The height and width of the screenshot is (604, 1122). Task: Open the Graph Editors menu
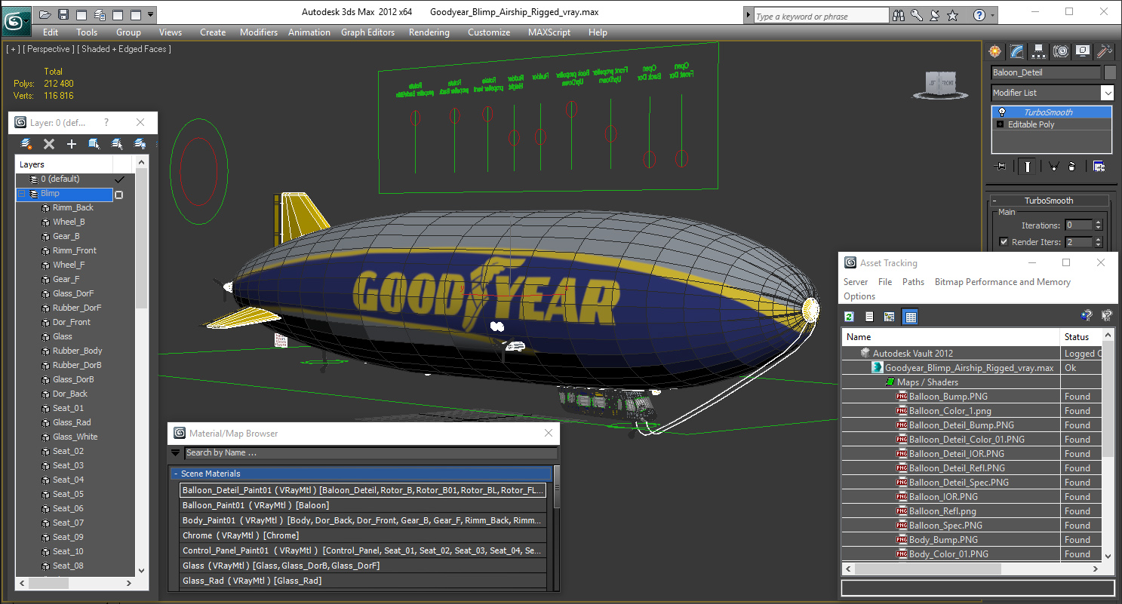(x=368, y=32)
